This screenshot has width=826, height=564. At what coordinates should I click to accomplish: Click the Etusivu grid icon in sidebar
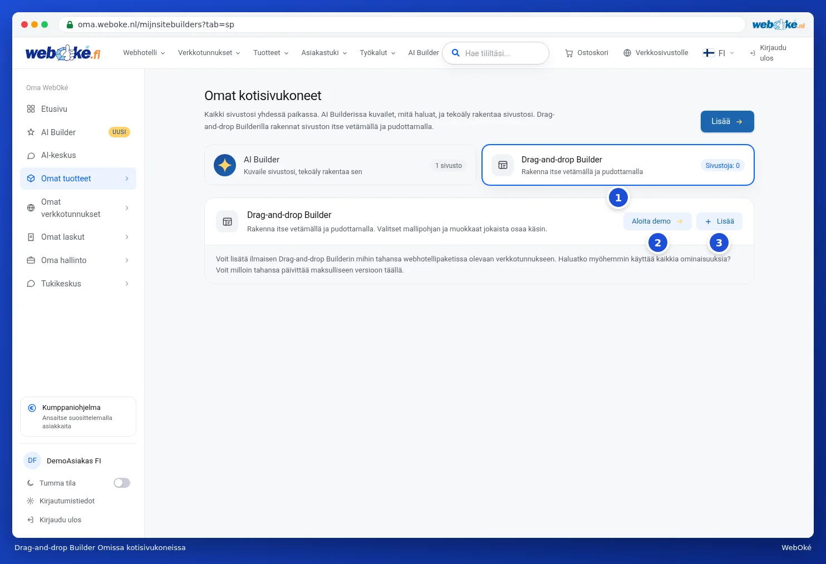coord(31,109)
